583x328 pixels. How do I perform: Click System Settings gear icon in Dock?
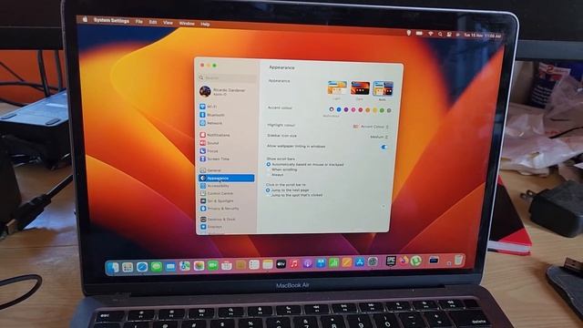click(373, 261)
